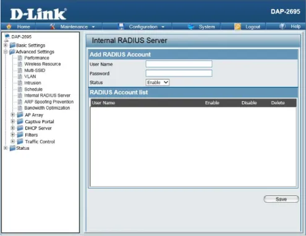The width and height of the screenshot is (306, 236).
Task: Open the Help menu item
Action: 295,26
